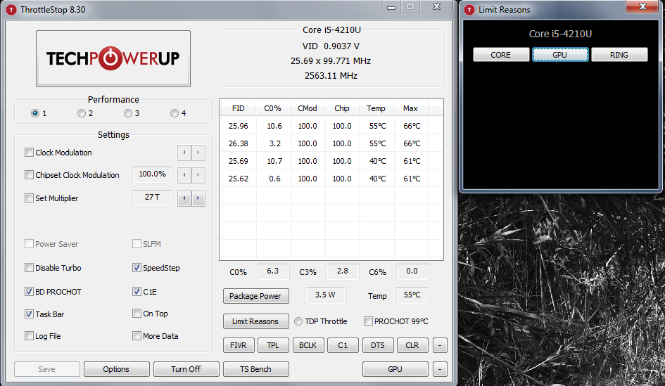This screenshot has width=665, height=386.
Task: Check PROCHOT 99°C box
Action: pyautogui.click(x=368, y=321)
